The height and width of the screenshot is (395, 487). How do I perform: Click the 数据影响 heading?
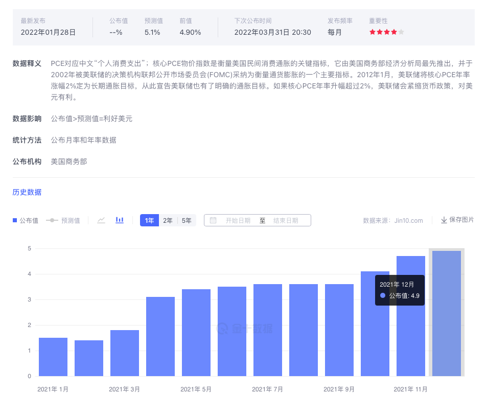click(27, 119)
